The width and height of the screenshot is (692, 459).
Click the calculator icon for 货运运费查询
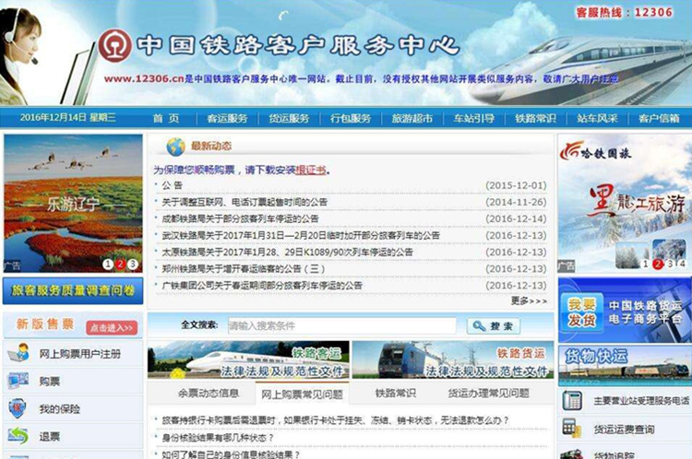point(571,429)
